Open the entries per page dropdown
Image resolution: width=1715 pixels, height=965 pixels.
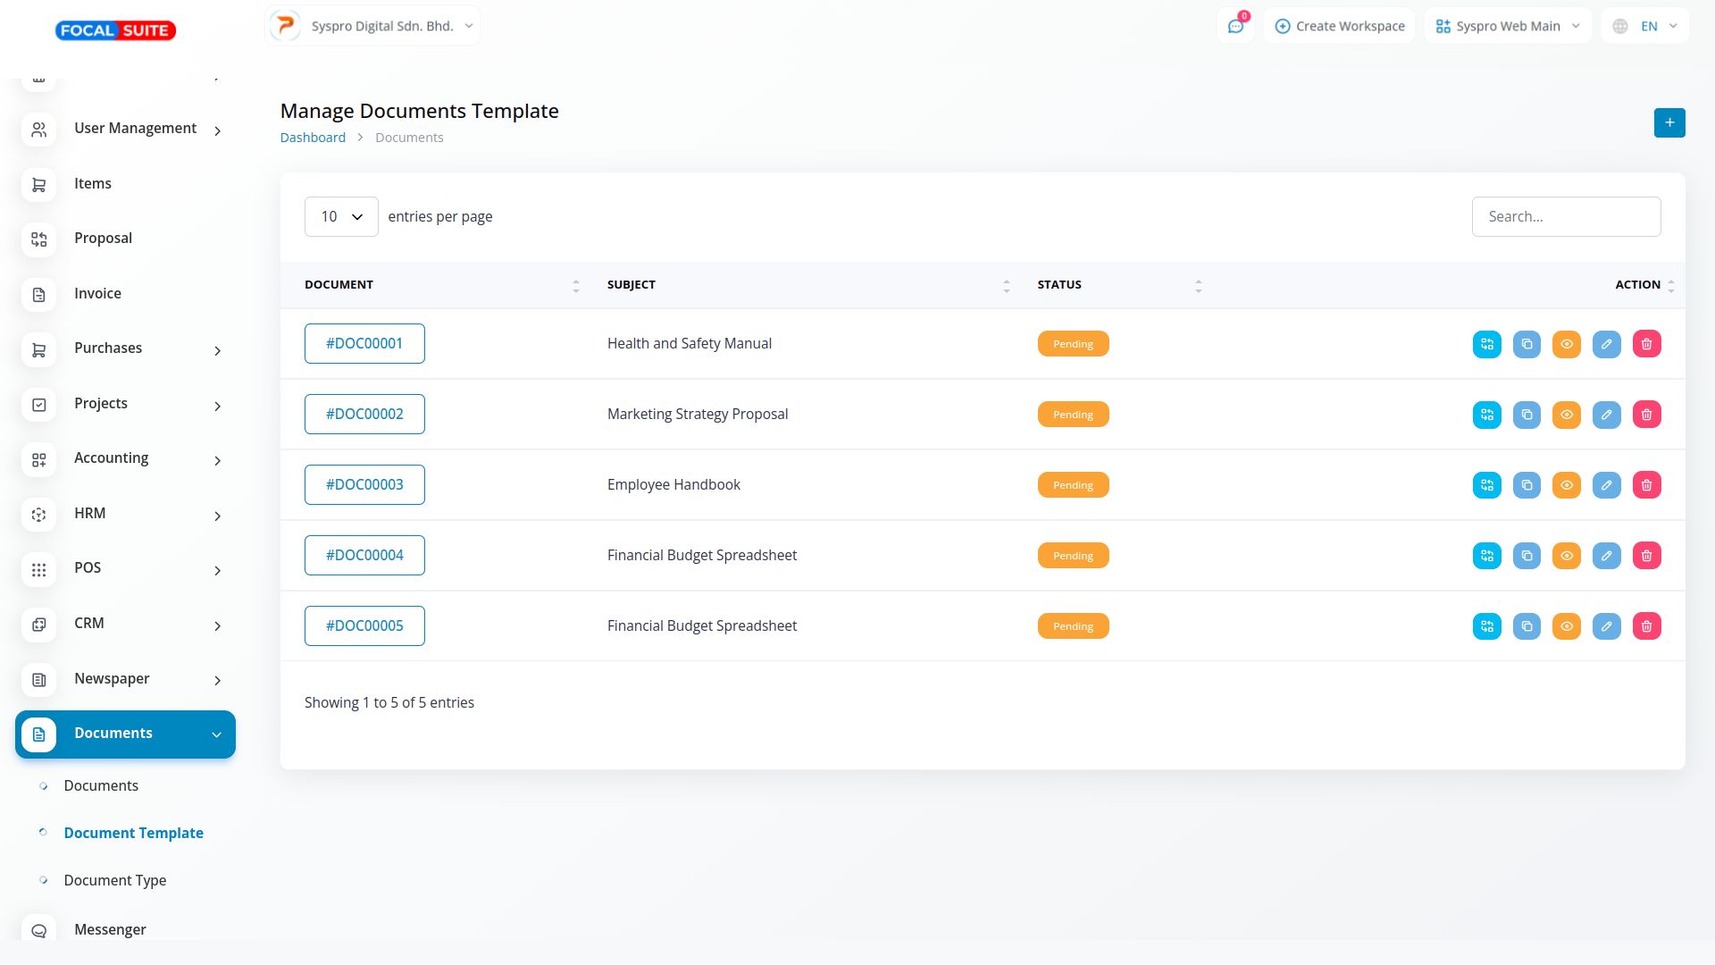341,216
